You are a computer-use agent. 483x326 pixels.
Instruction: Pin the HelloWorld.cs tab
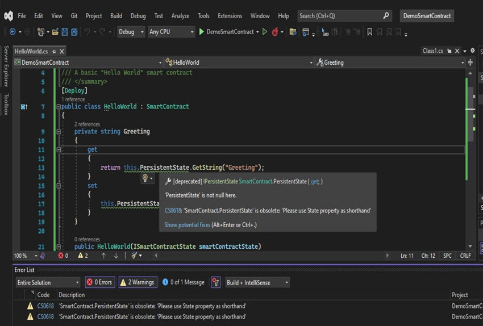(54, 52)
